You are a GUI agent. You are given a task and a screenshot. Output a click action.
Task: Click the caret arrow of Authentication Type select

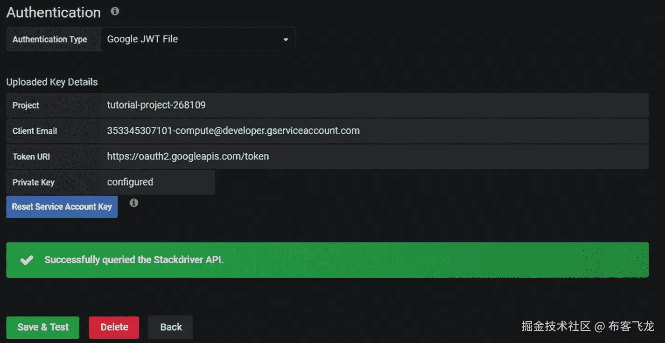coord(286,40)
